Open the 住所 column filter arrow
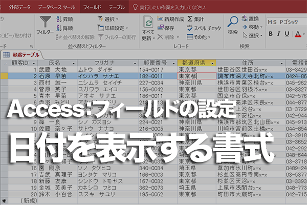This screenshot has height=205, width=307. pos(281,64)
